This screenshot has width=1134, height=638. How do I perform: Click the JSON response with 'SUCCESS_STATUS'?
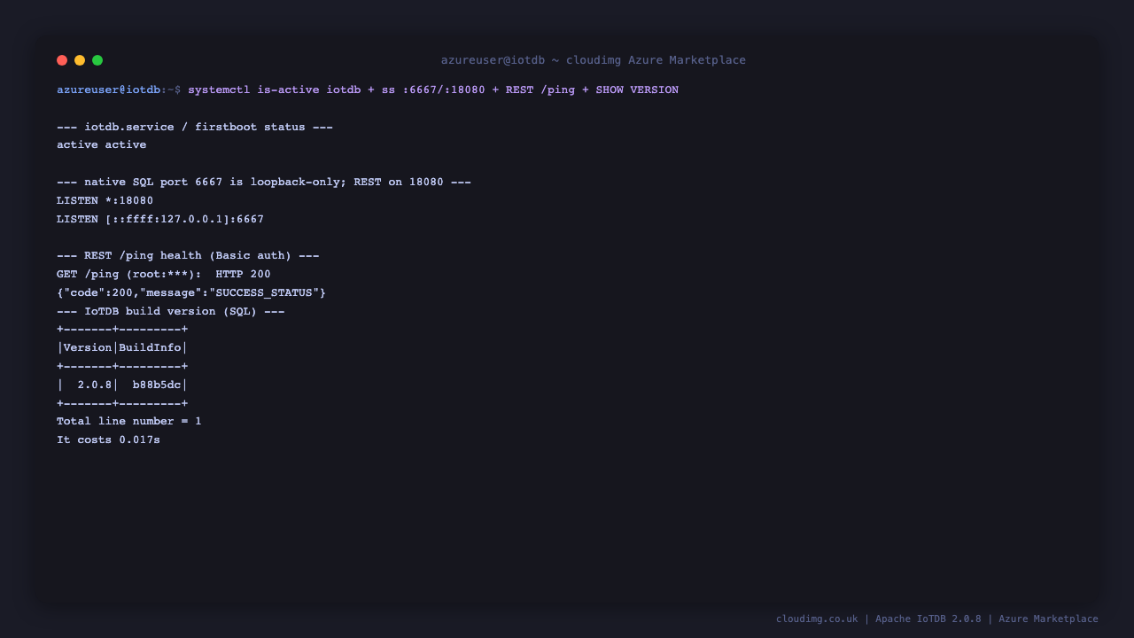pyautogui.click(x=191, y=292)
